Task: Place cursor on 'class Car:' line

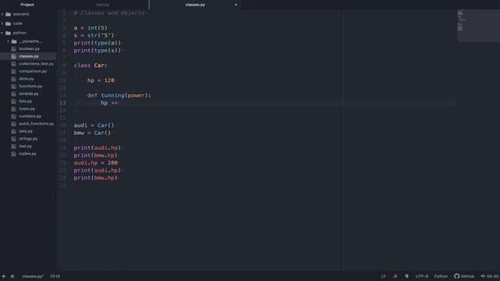Action: click(x=91, y=66)
